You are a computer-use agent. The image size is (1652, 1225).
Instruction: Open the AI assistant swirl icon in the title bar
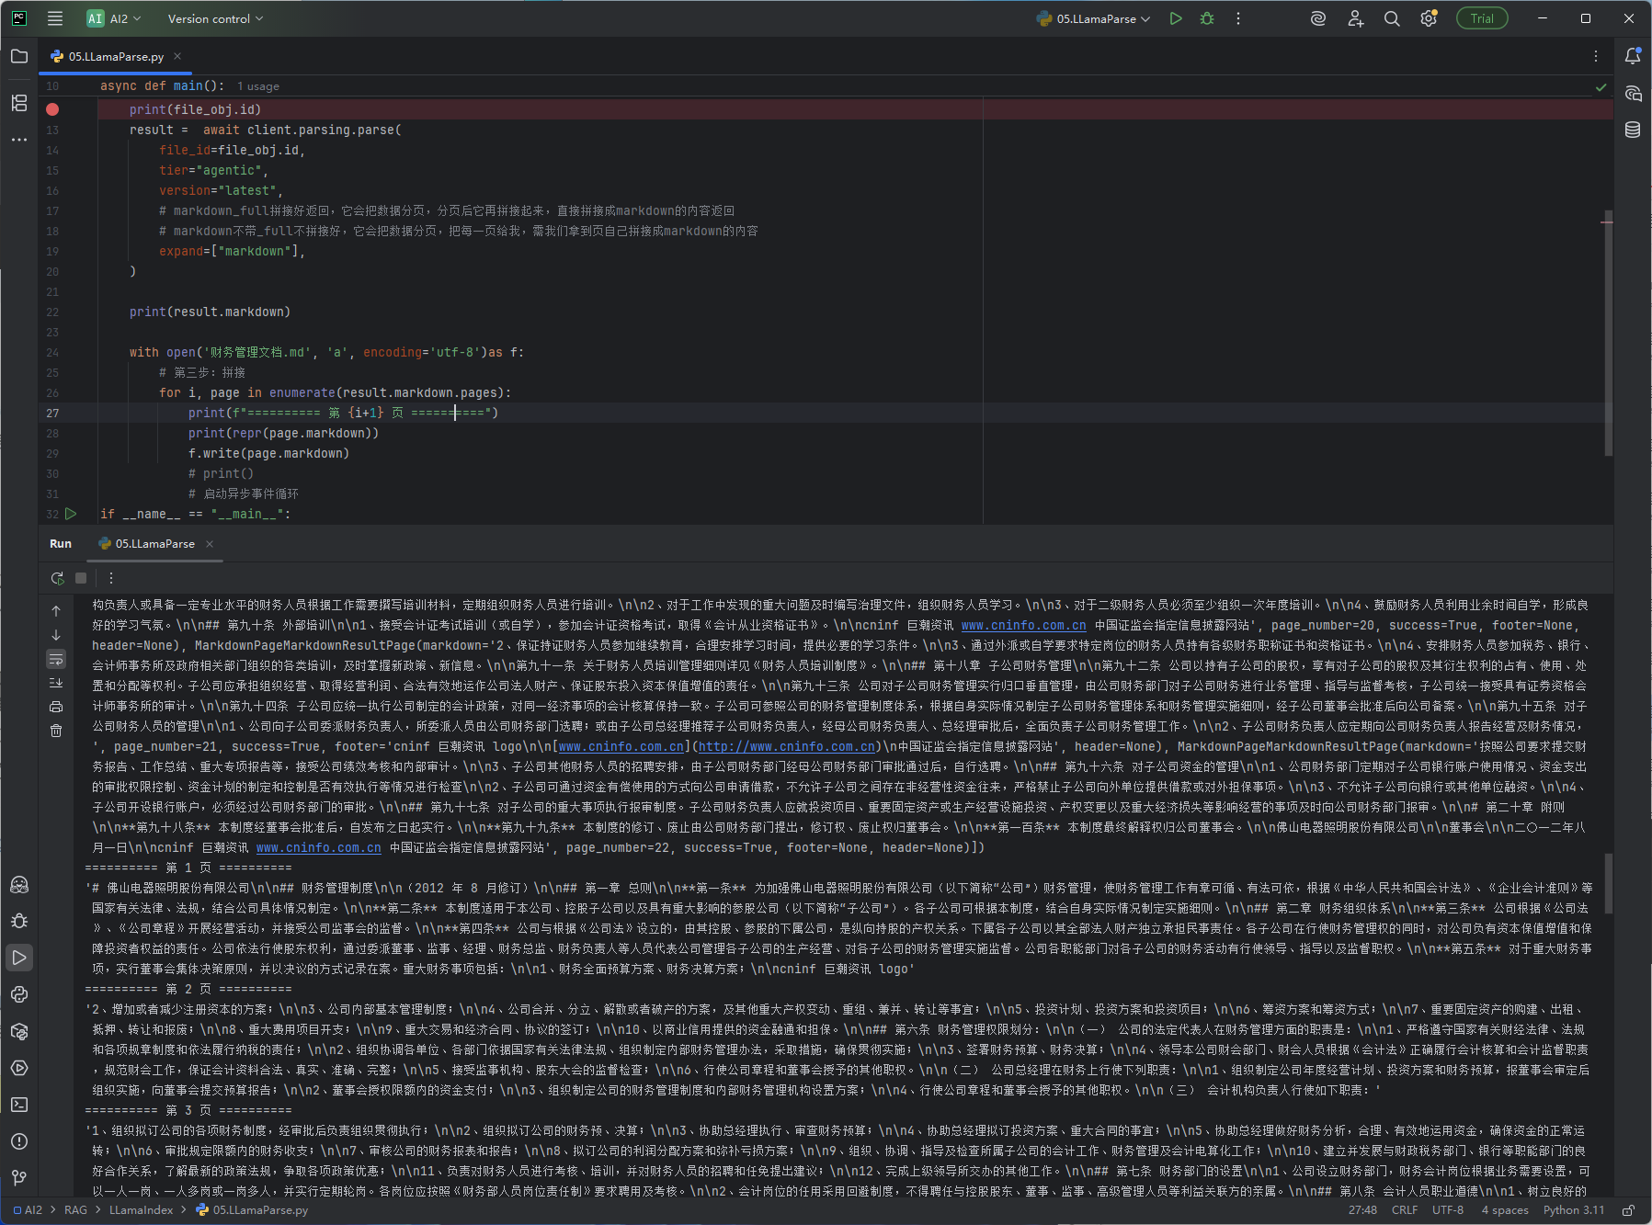coord(1318,18)
